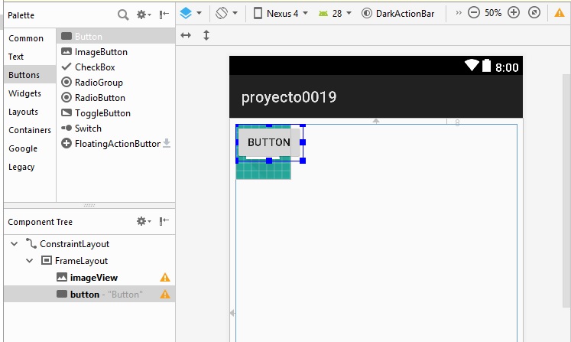Image resolution: width=571 pixels, height=342 pixels.
Task: Click the vertical expand arrows icon
Action: point(206,35)
